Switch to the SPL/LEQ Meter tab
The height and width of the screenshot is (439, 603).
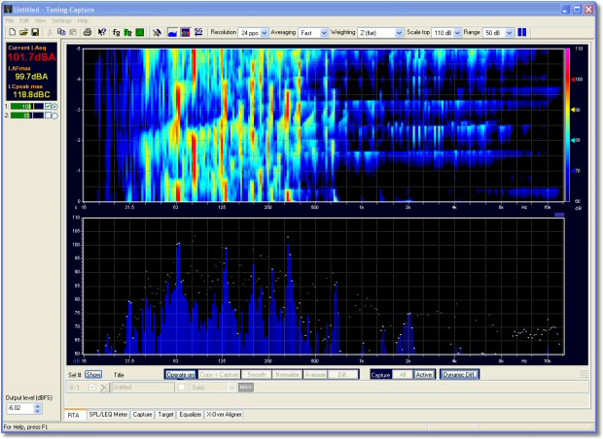109,415
